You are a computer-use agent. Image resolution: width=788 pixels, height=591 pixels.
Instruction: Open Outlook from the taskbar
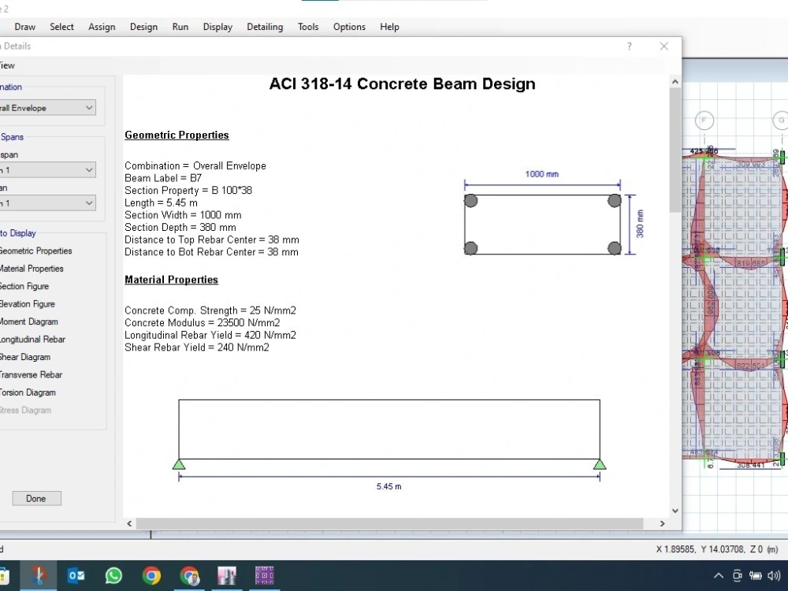pos(76,575)
